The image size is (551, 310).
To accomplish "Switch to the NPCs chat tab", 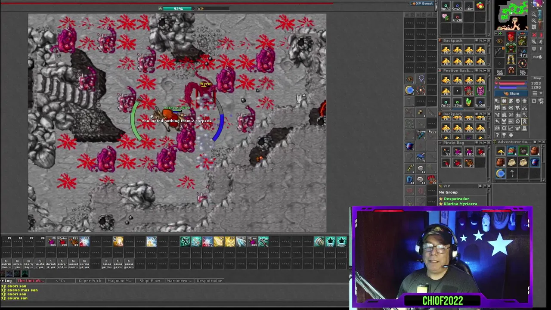I will (x=60, y=281).
